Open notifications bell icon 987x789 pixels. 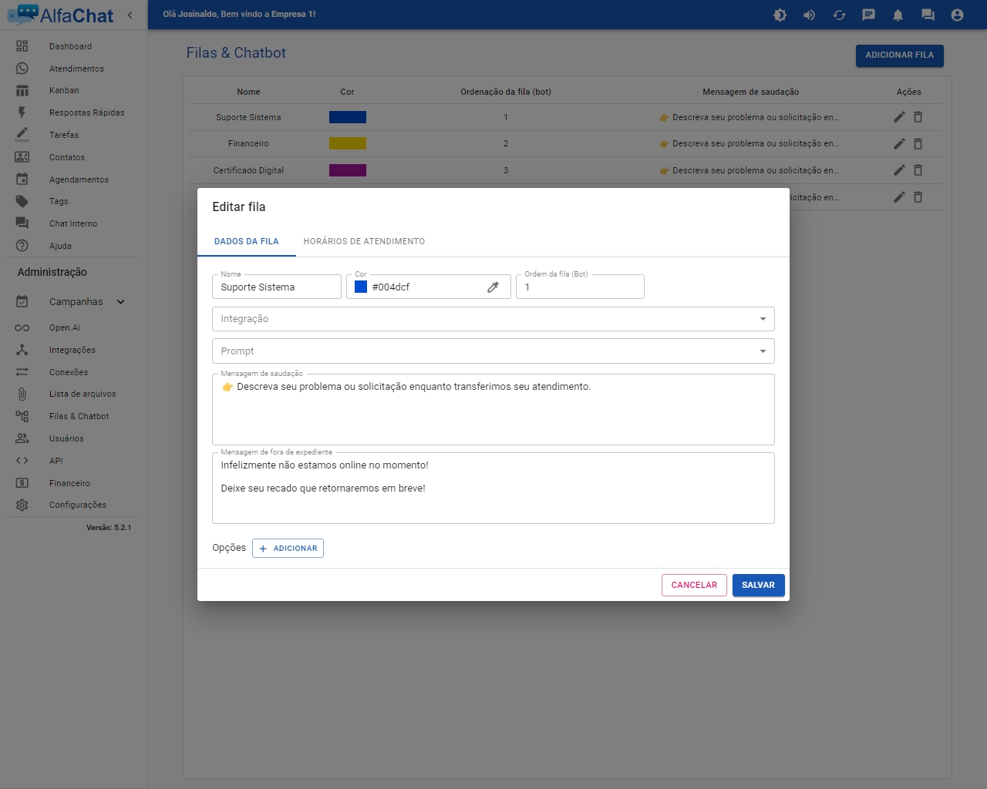pyautogui.click(x=898, y=15)
